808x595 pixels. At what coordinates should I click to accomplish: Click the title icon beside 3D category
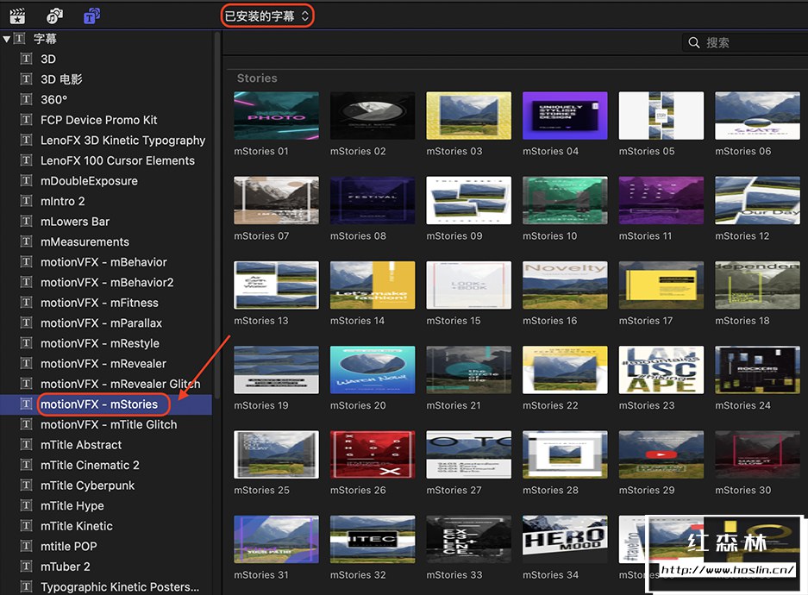pos(26,59)
